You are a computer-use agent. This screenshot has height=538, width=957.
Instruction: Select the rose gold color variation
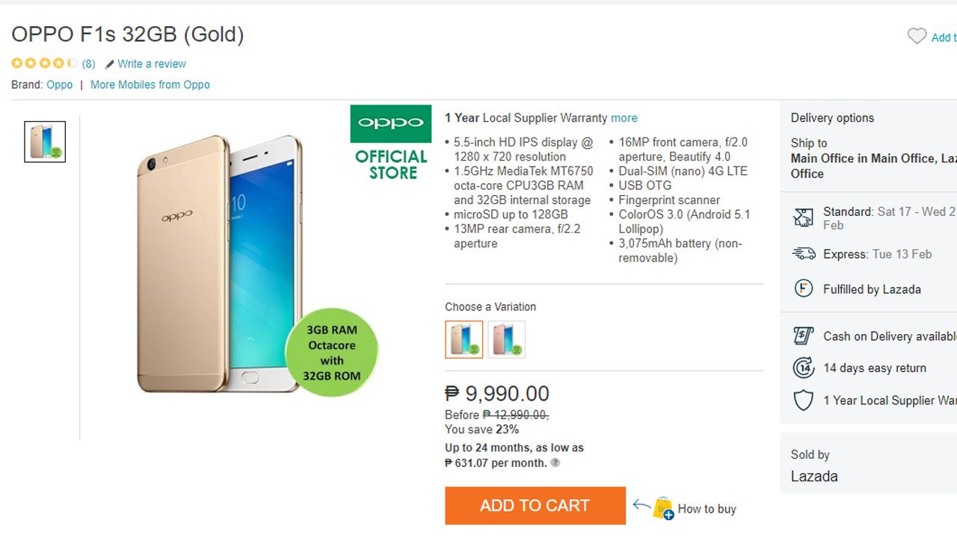[506, 338]
